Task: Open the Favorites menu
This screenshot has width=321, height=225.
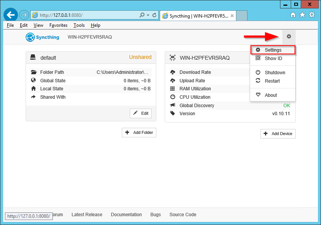Action: pyautogui.click(x=58, y=25)
